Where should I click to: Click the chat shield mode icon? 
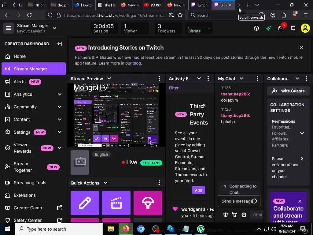[225, 215]
